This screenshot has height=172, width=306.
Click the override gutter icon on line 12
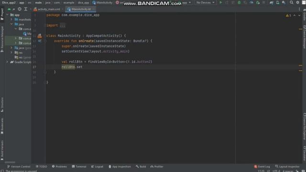tap(40, 41)
